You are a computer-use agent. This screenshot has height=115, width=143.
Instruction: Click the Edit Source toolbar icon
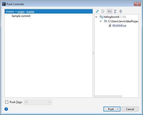(x=103, y=11)
